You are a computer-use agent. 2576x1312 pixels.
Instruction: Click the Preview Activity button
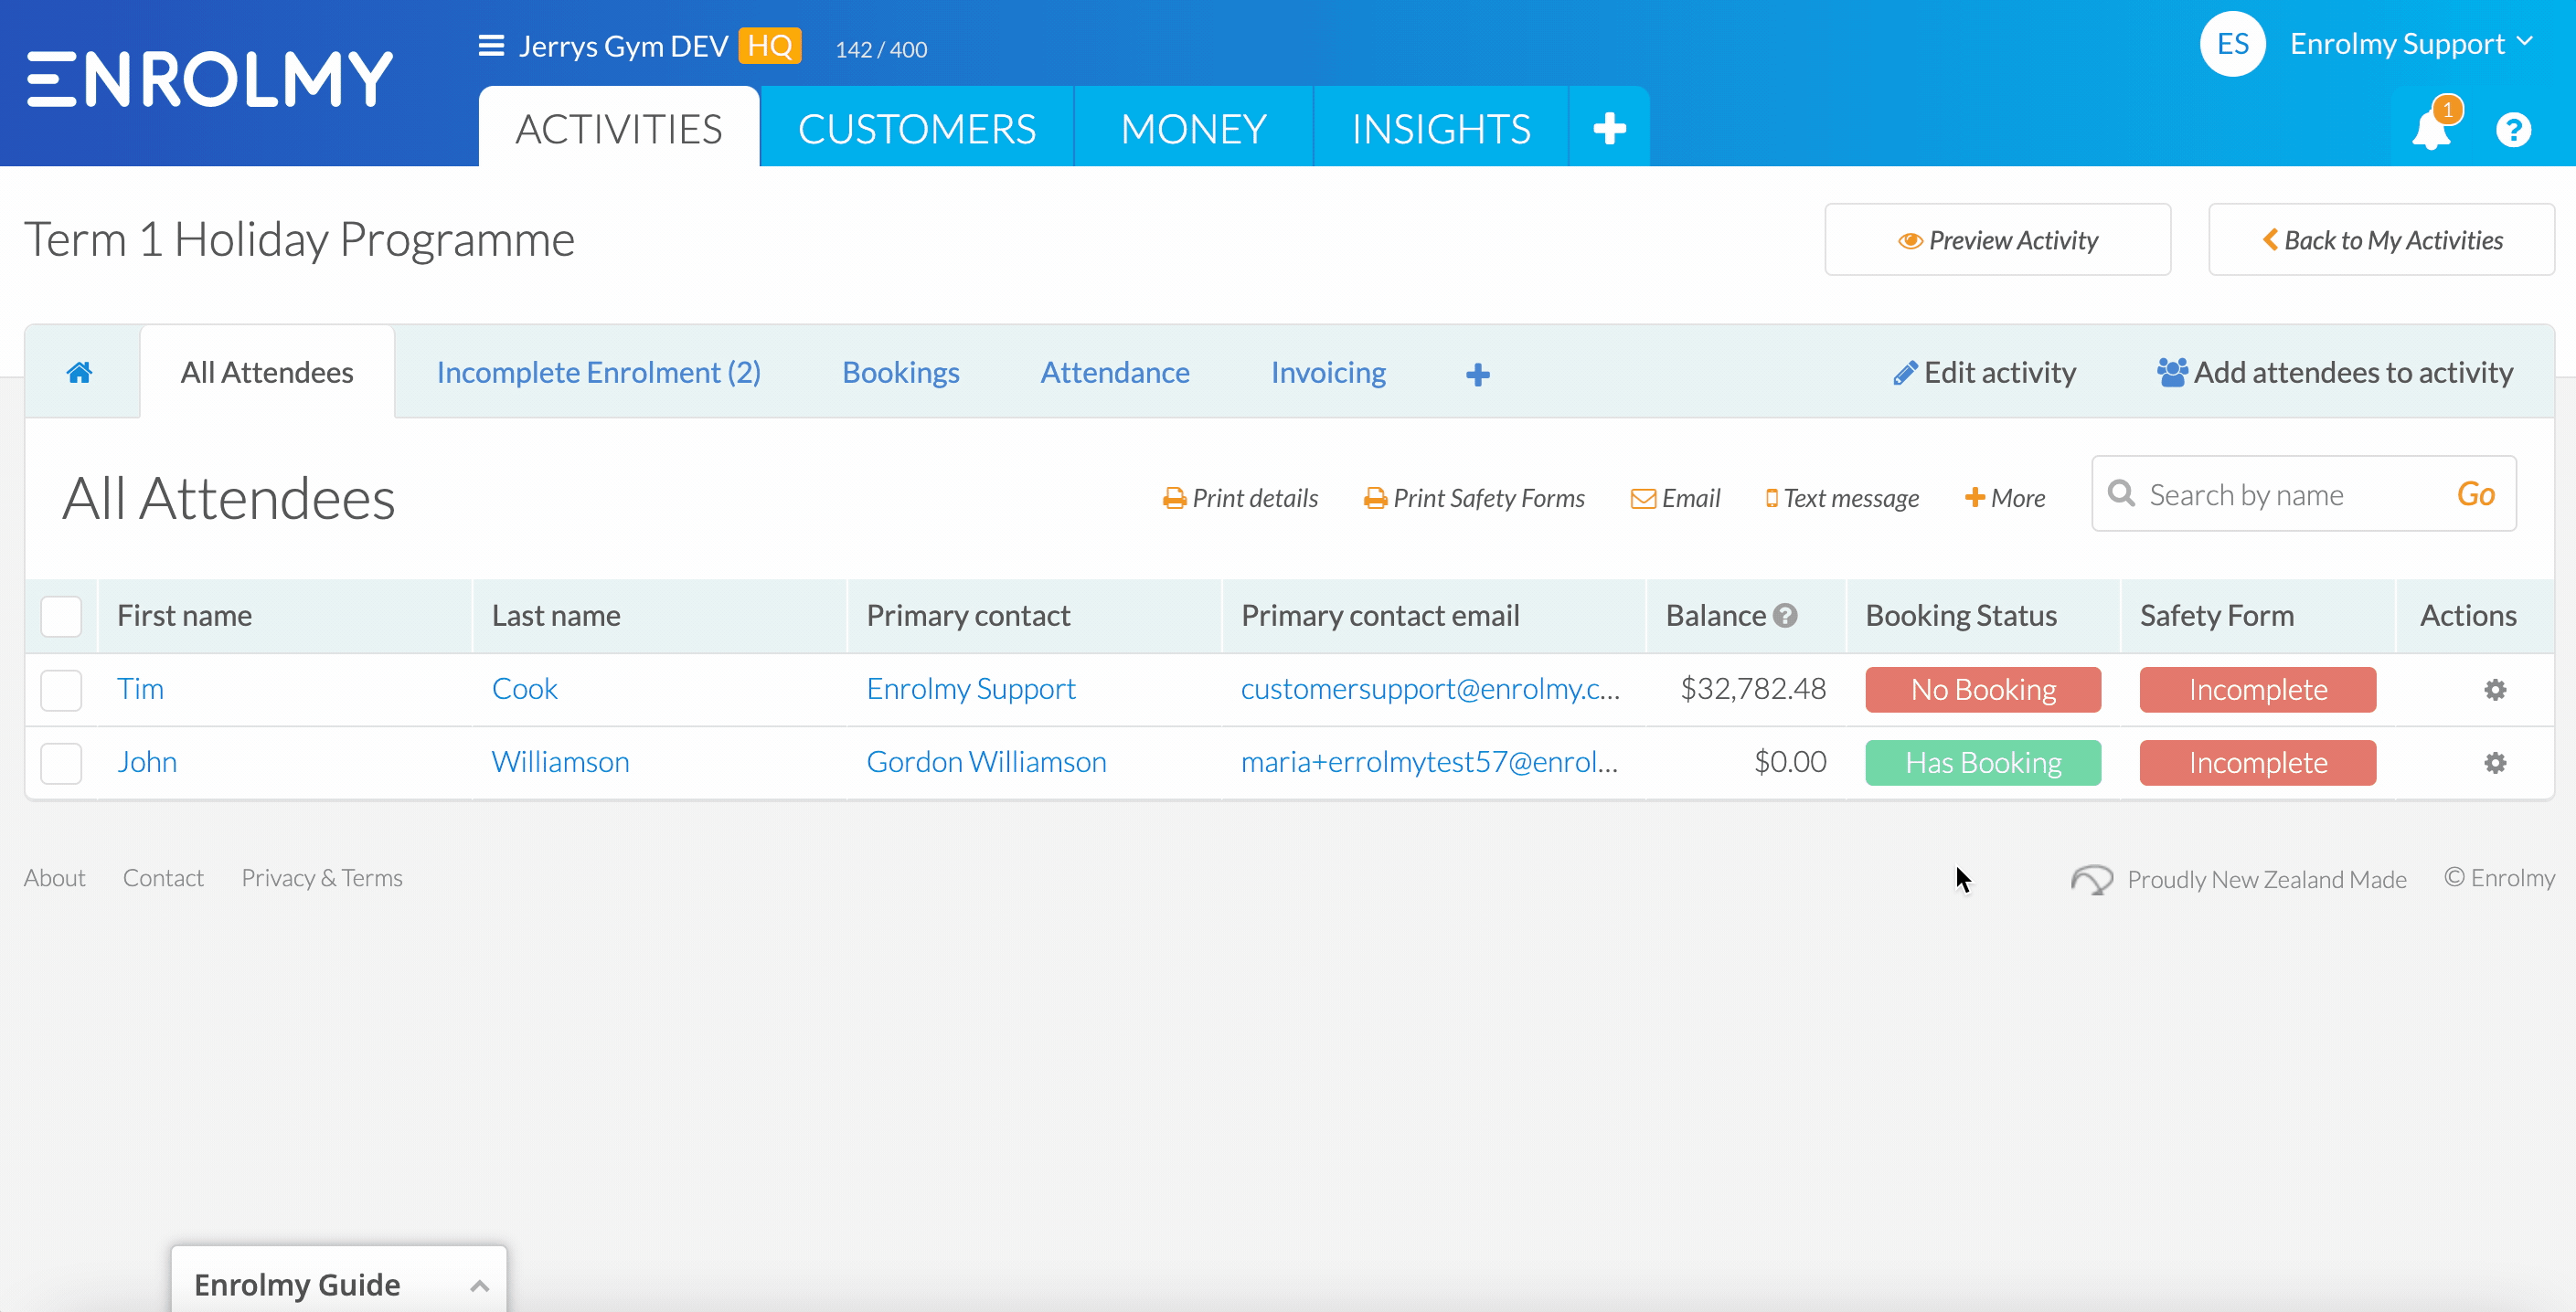(1998, 239)
